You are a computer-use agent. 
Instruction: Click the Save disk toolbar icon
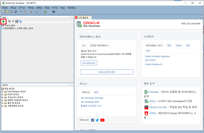11,12
